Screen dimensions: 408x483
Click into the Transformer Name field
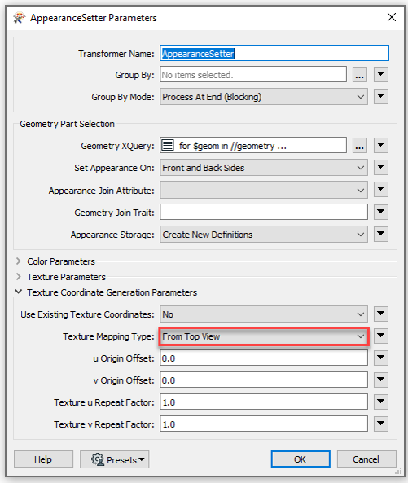[274, 53]
